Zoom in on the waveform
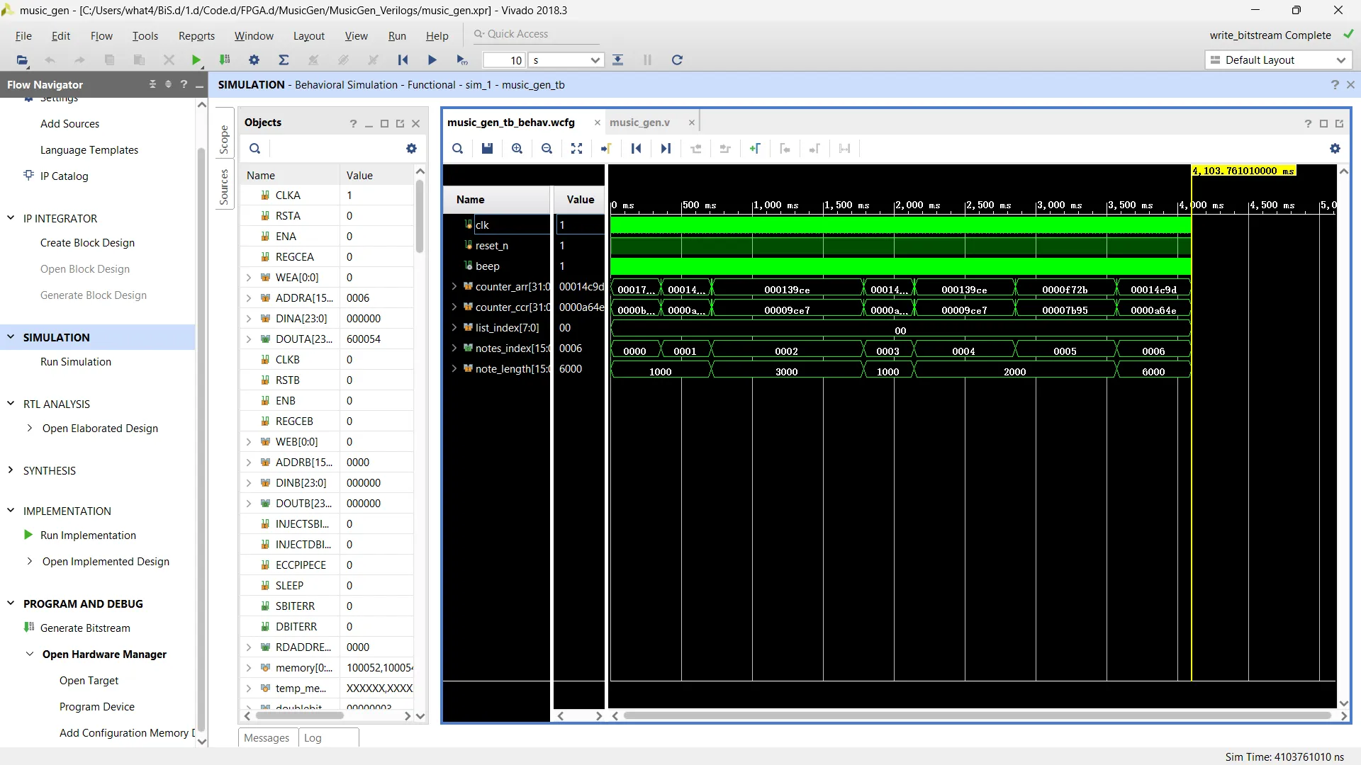Viewport: 1361px width, 765px height. pos(517,149)
